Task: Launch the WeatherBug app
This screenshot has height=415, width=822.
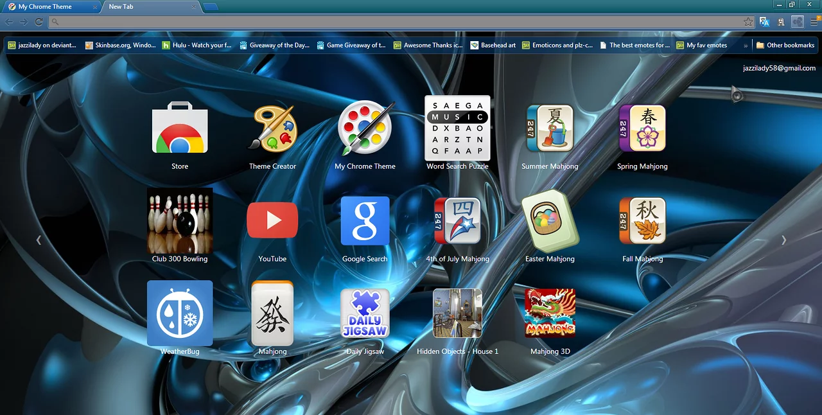Action: [x=180, y=313]
